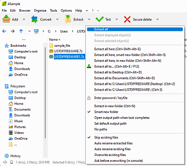The image size is (187, 166).
Task: Click the Extract folder icon
Action: [x=68, y=19]
